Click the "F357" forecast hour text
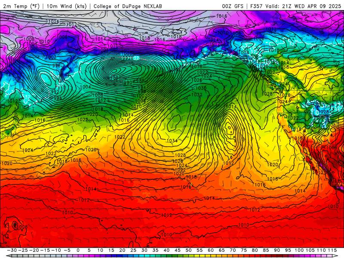This screenshot has height=258, width=344. [x=257, y=6]
